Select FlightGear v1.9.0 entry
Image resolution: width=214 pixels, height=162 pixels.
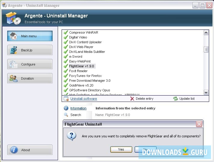click(x=82, y=66)
